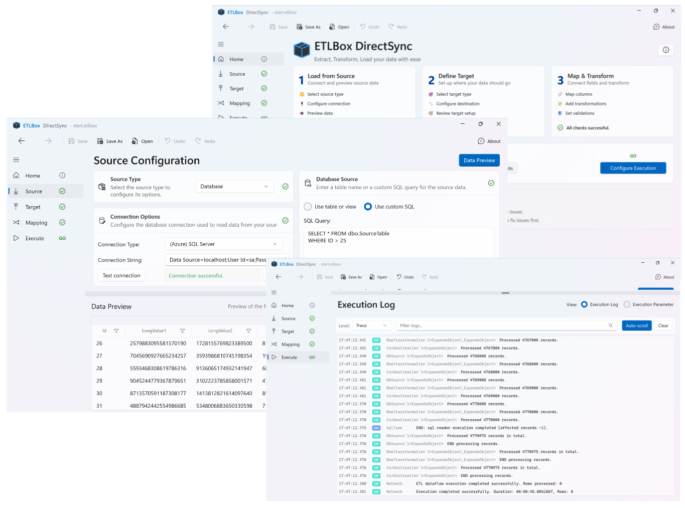Viewport: 685px width, 508px height.
Task: Open About in the Execution Log window
Action: (664, 277)
